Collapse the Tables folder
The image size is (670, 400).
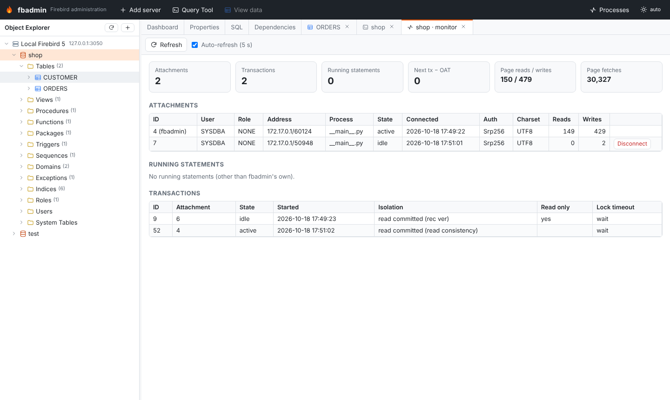pyautogui.click(x=21, y=66)
